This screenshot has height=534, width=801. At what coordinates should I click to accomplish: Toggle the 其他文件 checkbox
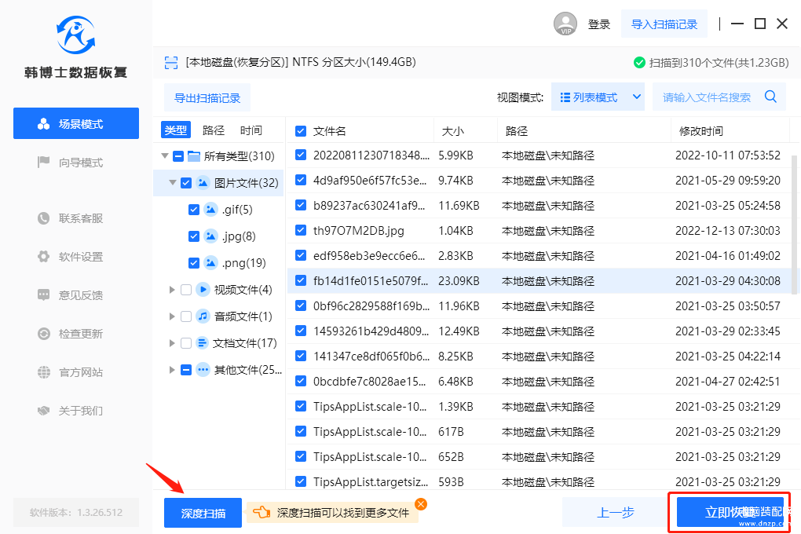(x=186, y=369)
